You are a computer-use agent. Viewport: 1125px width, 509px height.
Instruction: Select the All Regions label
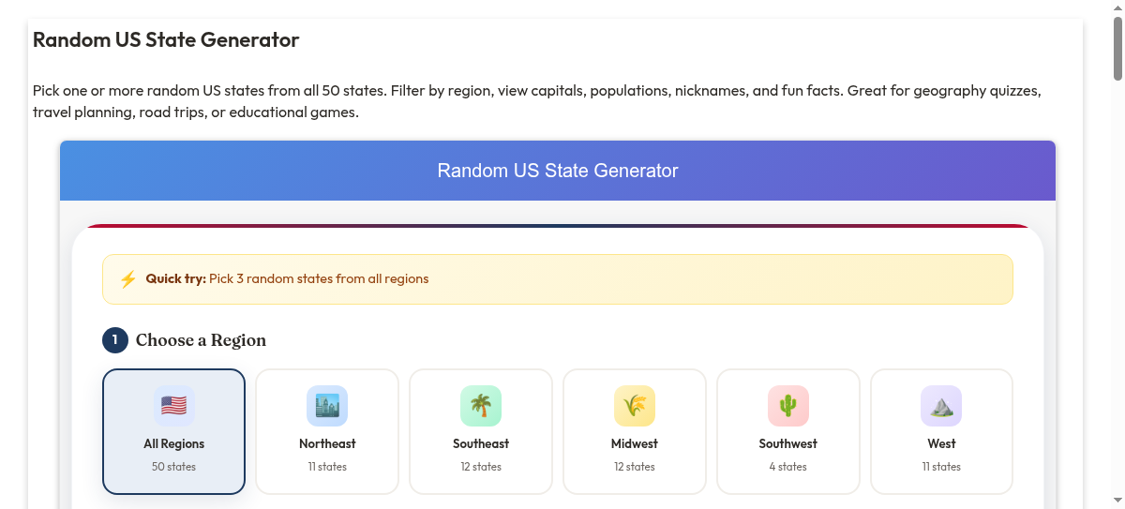point(173,444)
